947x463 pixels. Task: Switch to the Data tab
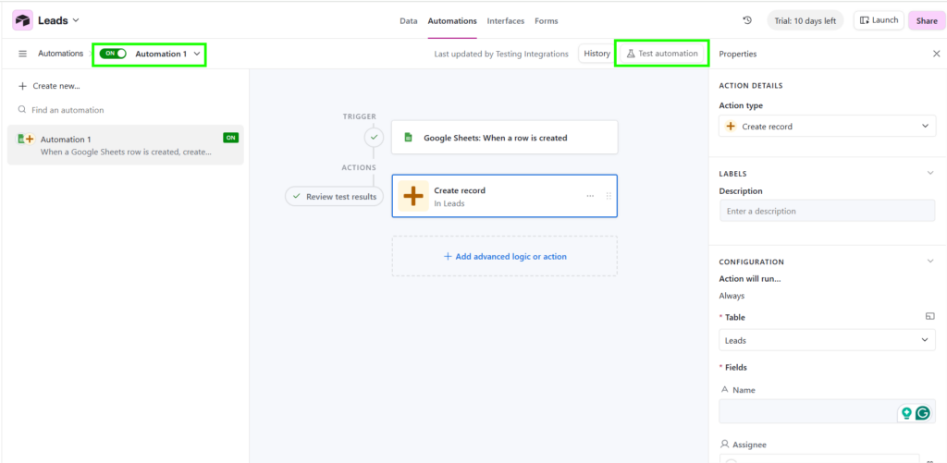[408, 20]
